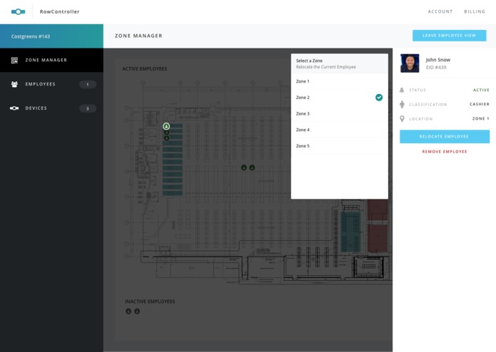Click the Costgreens #143 store header
Image resolution: width=496 pixels, height=352 pixels.
[51, 36]
